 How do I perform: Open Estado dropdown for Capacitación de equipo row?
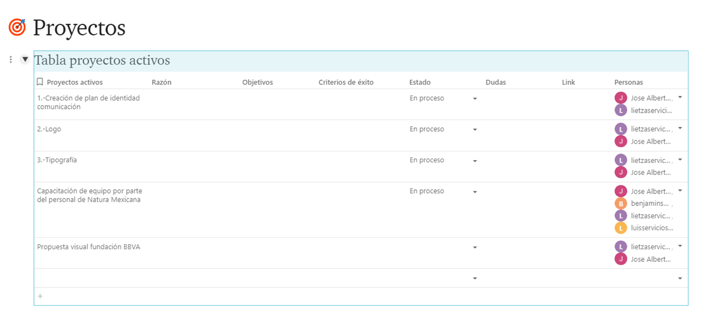pos(475,192)
